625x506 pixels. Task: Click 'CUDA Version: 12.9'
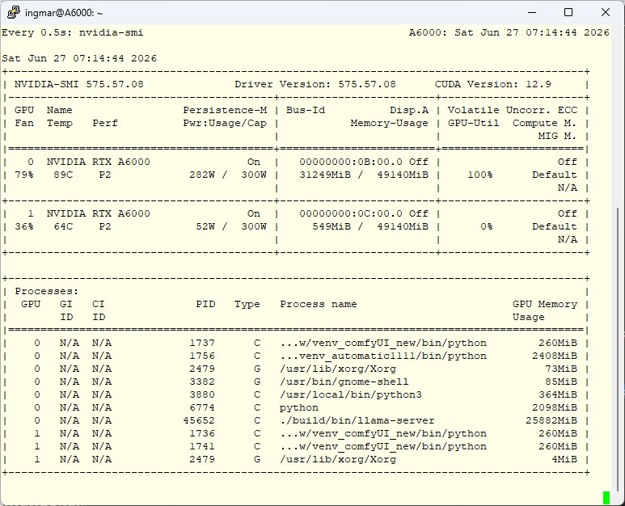pos(493,84)
